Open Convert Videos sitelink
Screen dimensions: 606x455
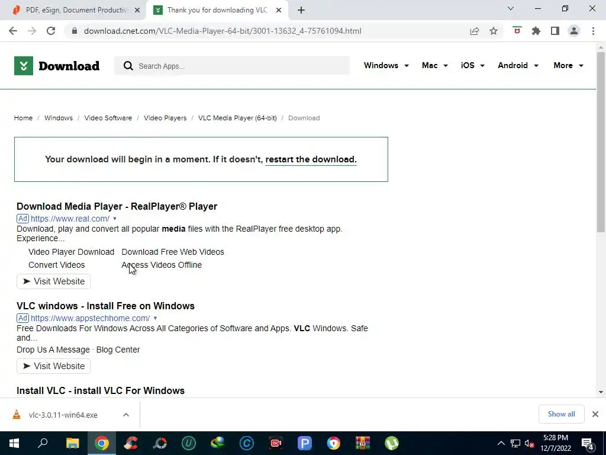pyautogui.click(x=56, y=265)
